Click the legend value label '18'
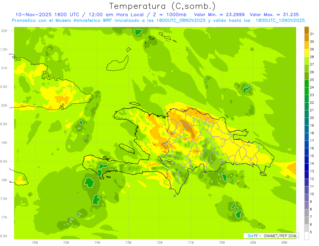The width and height of the screenshot is (319, 246). click(x=312, y=133)
